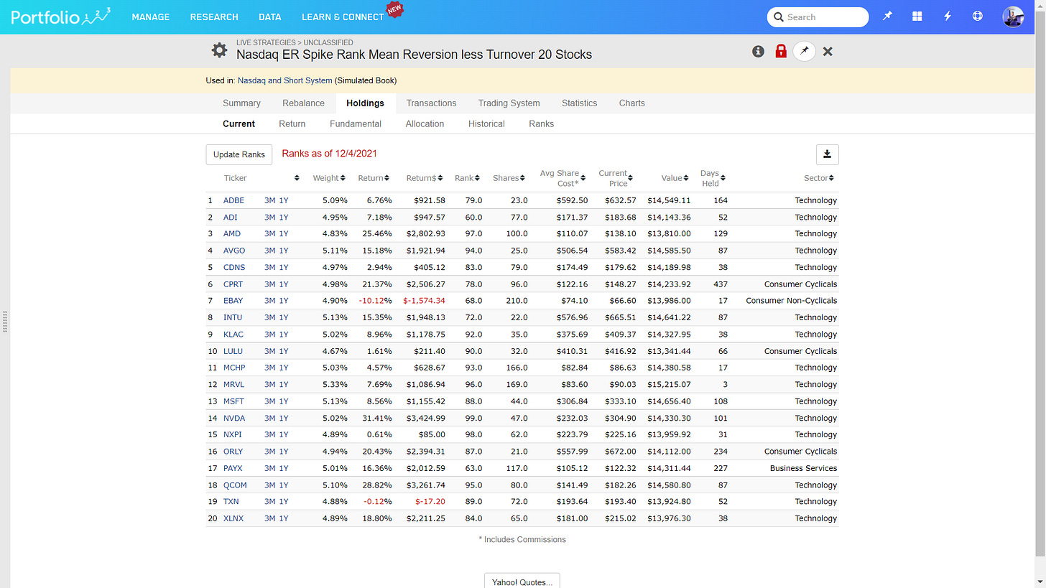Screen dimensions: 1046x588
Task: Sort by Return percent column
Action: [x=374, y=178]
